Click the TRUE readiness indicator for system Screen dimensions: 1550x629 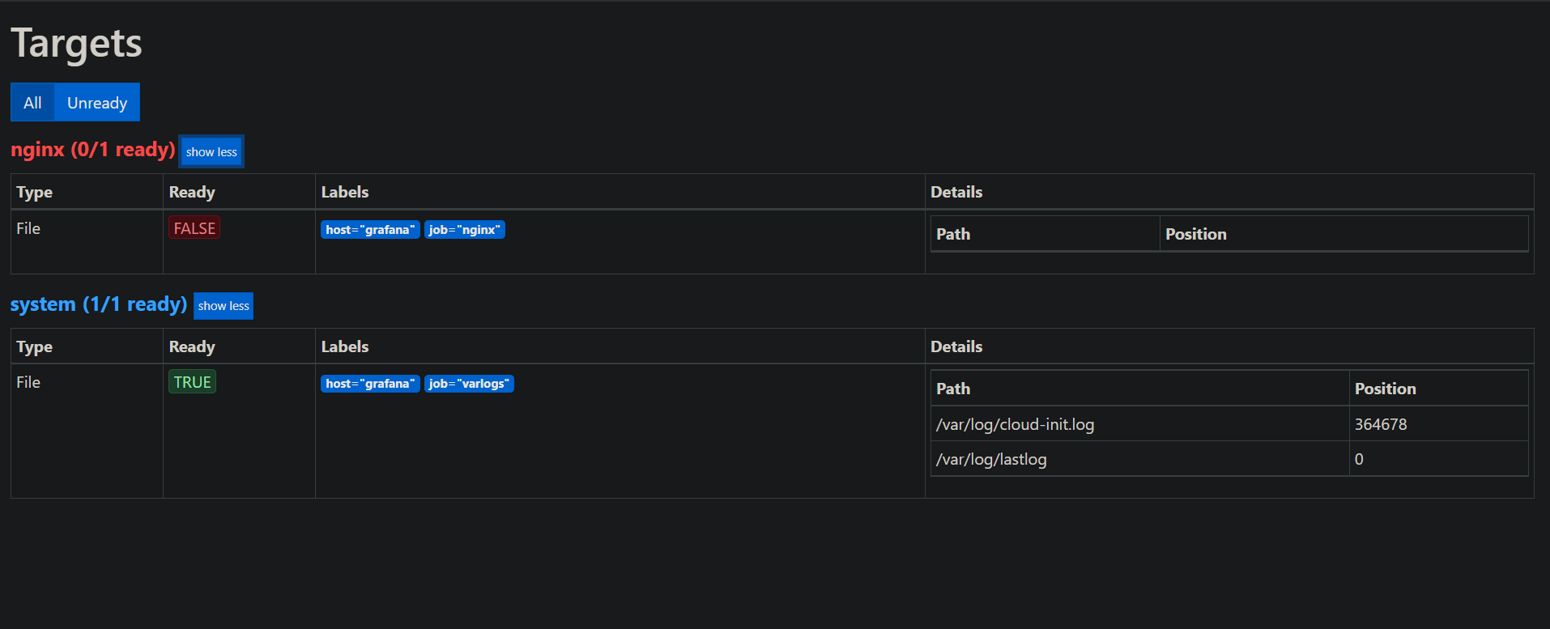(192, 381)
